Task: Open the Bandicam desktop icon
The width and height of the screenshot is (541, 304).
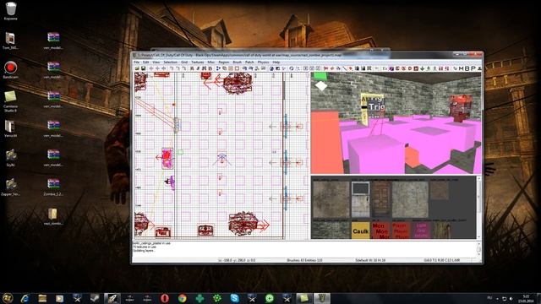Action: [x=11, y=69]
